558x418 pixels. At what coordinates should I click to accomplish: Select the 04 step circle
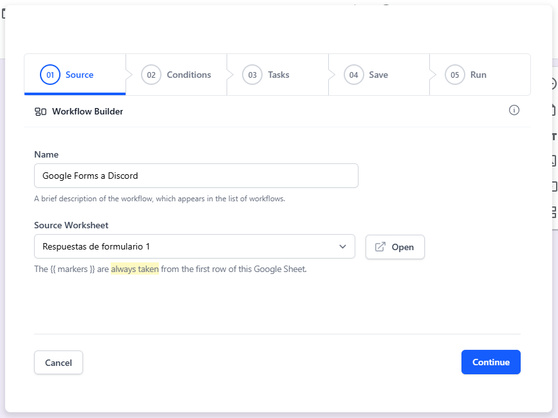tap(353, 75)
